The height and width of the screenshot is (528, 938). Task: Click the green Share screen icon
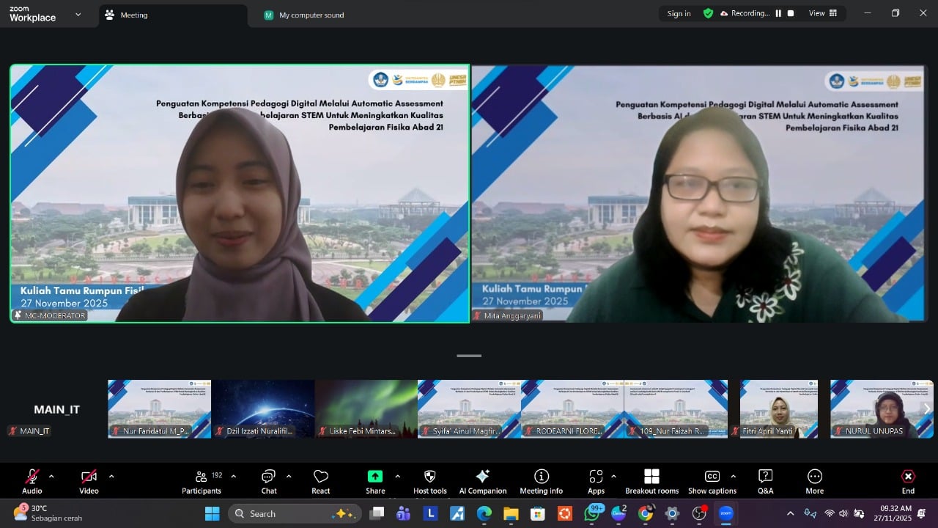(375, 477)
